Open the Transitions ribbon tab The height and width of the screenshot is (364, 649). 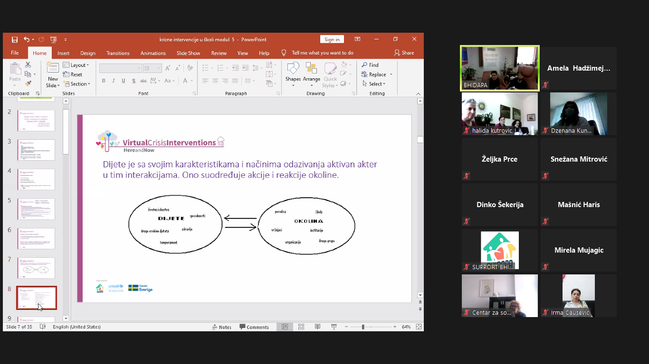[x=118, y=53]
